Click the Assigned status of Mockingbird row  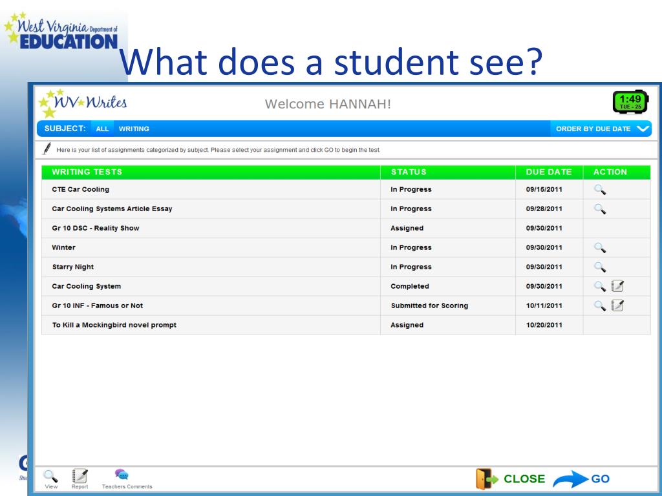click(x=407, y=325)
